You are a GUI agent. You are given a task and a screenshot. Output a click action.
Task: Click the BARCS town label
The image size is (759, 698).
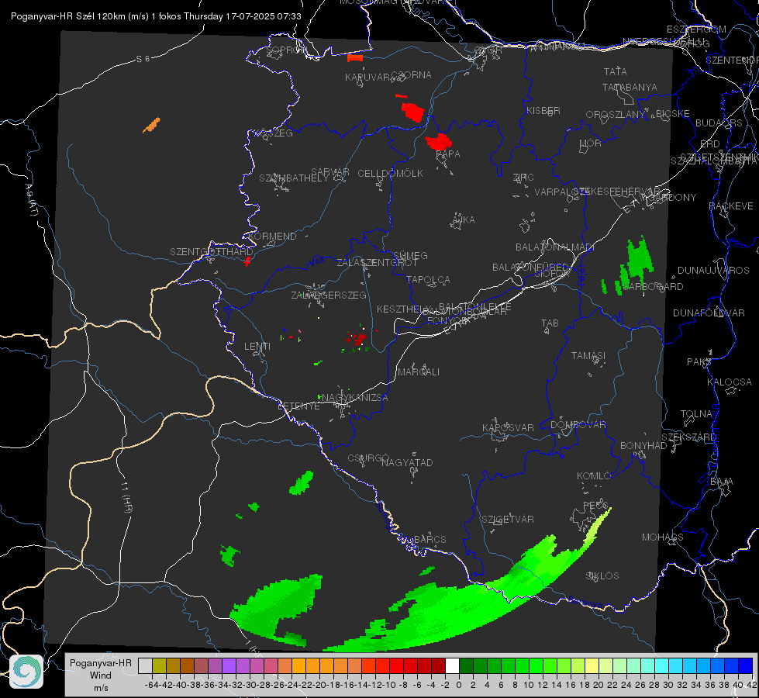pos(430,539)
